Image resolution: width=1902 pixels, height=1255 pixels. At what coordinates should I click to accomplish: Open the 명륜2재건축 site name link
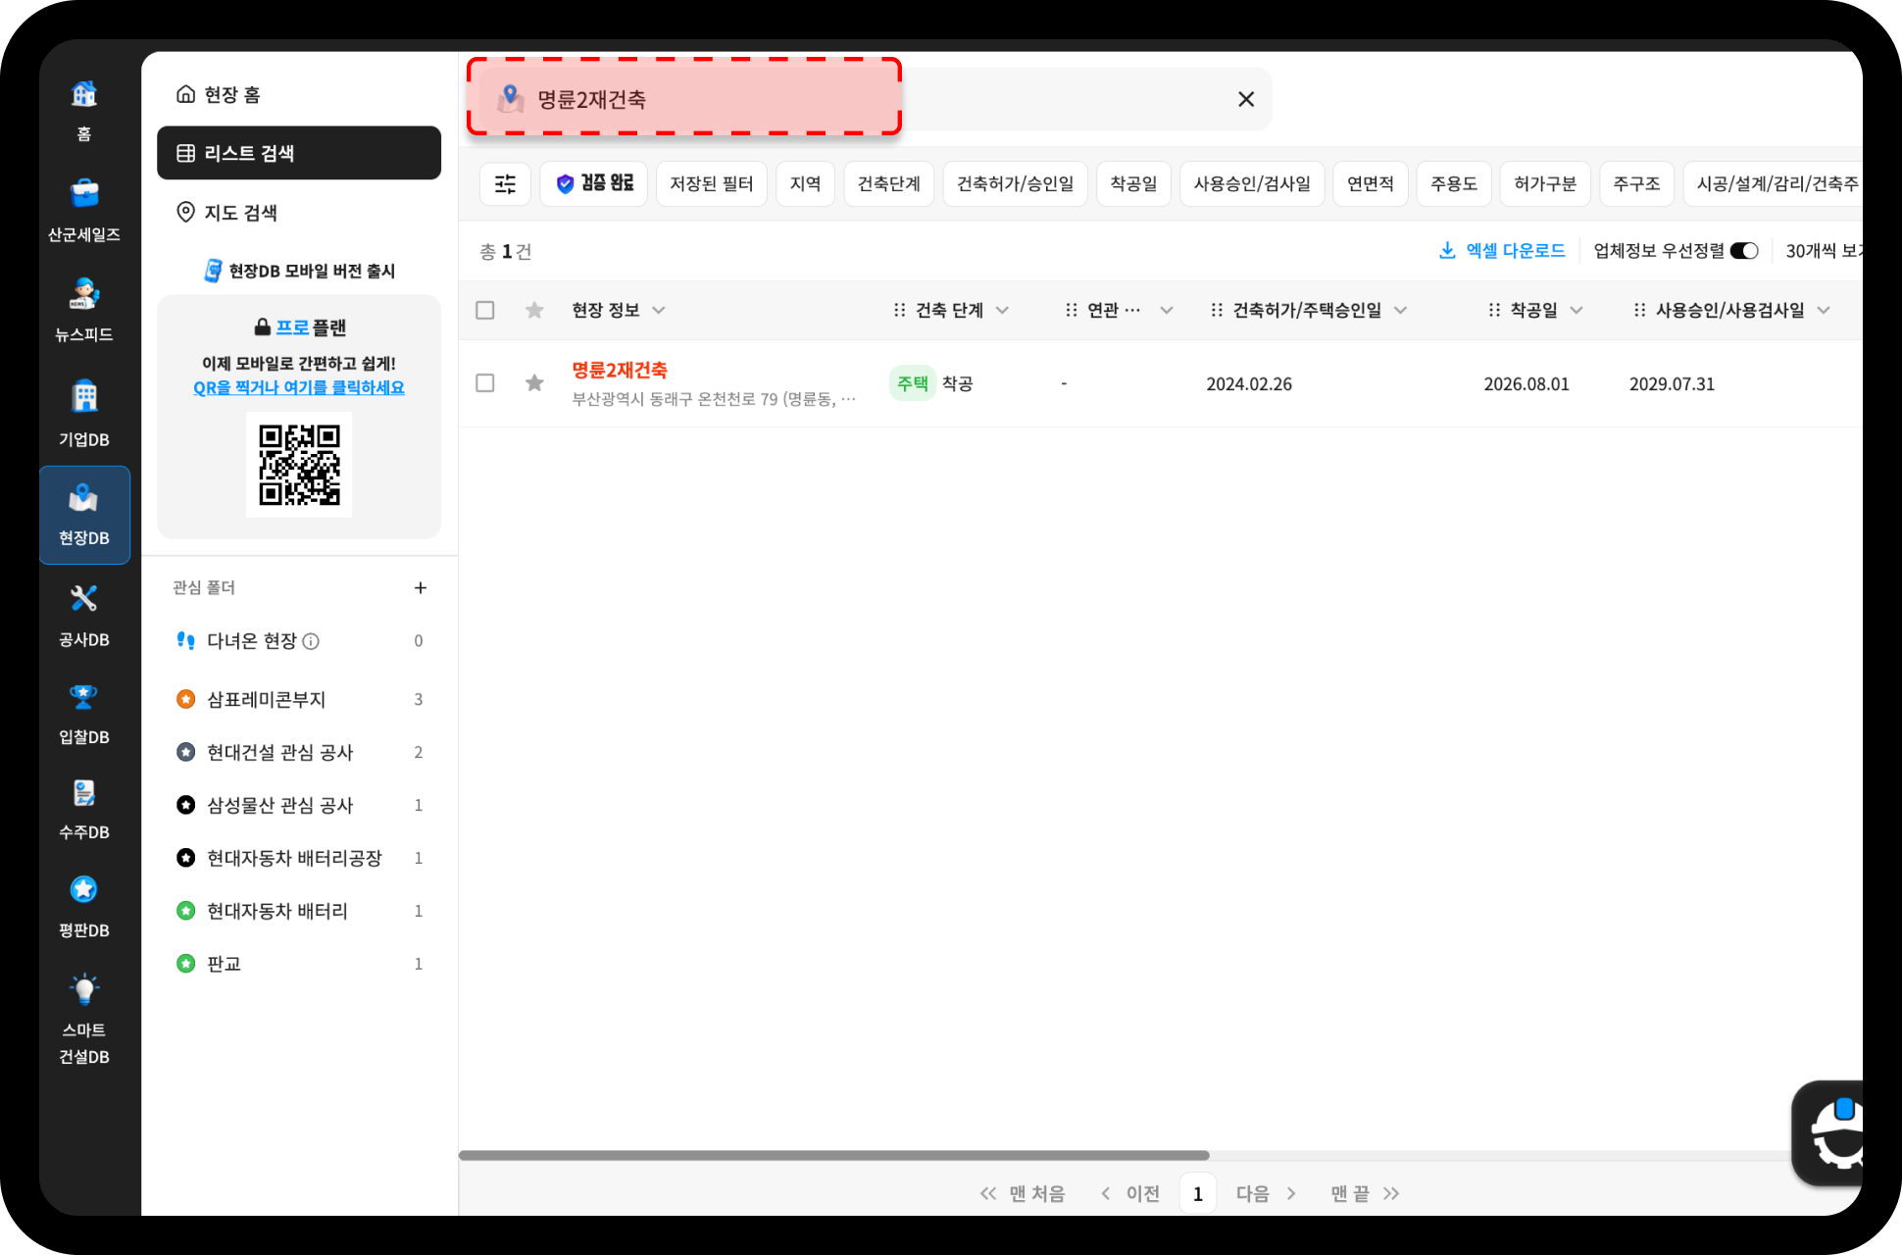pos(620,370)
